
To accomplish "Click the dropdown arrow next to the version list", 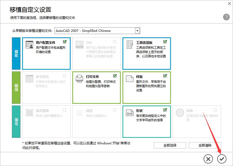I will pyautogui.click(x=137, y=31).
